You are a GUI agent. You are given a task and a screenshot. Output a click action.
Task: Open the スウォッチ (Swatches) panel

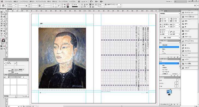pyautogui.click(x=187, y=31)
